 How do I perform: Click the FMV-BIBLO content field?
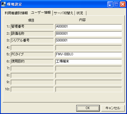coord(89,55)
